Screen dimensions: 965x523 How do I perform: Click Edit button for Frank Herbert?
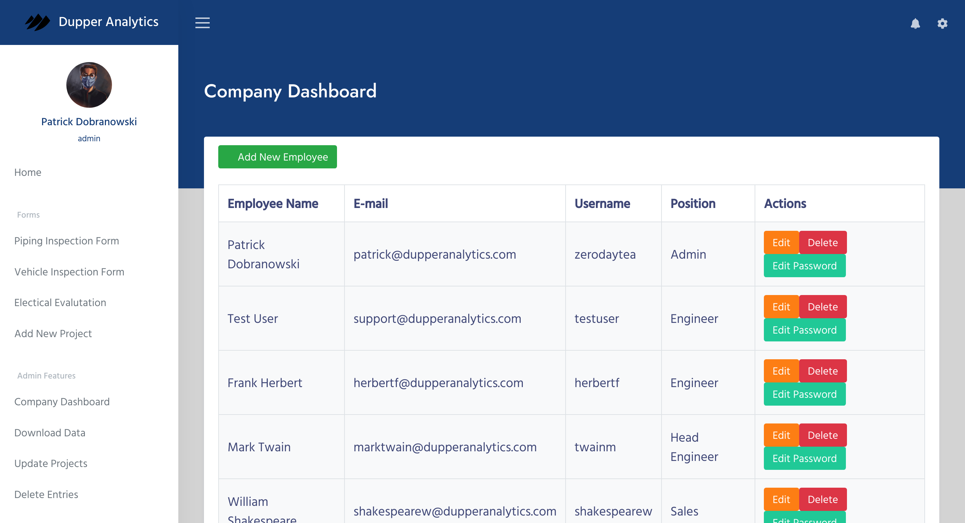[781, 371]
